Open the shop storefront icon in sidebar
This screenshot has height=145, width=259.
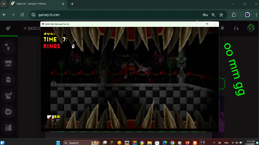point(8,64)
